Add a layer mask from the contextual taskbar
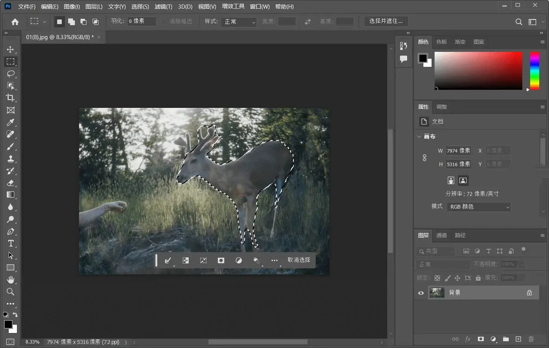Screen dimensions: 549x348 coord(221,260)
